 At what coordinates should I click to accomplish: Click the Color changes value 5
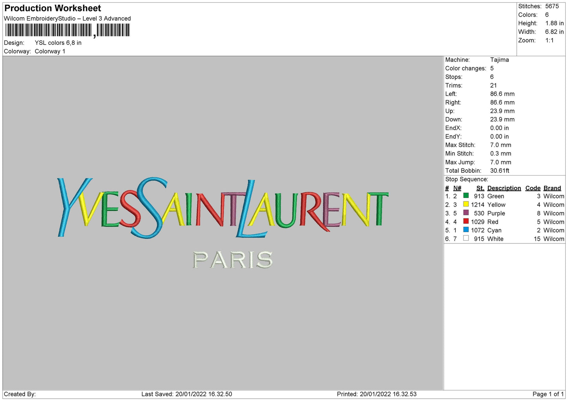point(492,68)
